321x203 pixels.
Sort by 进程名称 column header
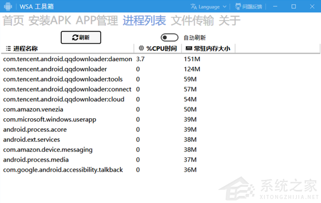click(x=25, y=49)
